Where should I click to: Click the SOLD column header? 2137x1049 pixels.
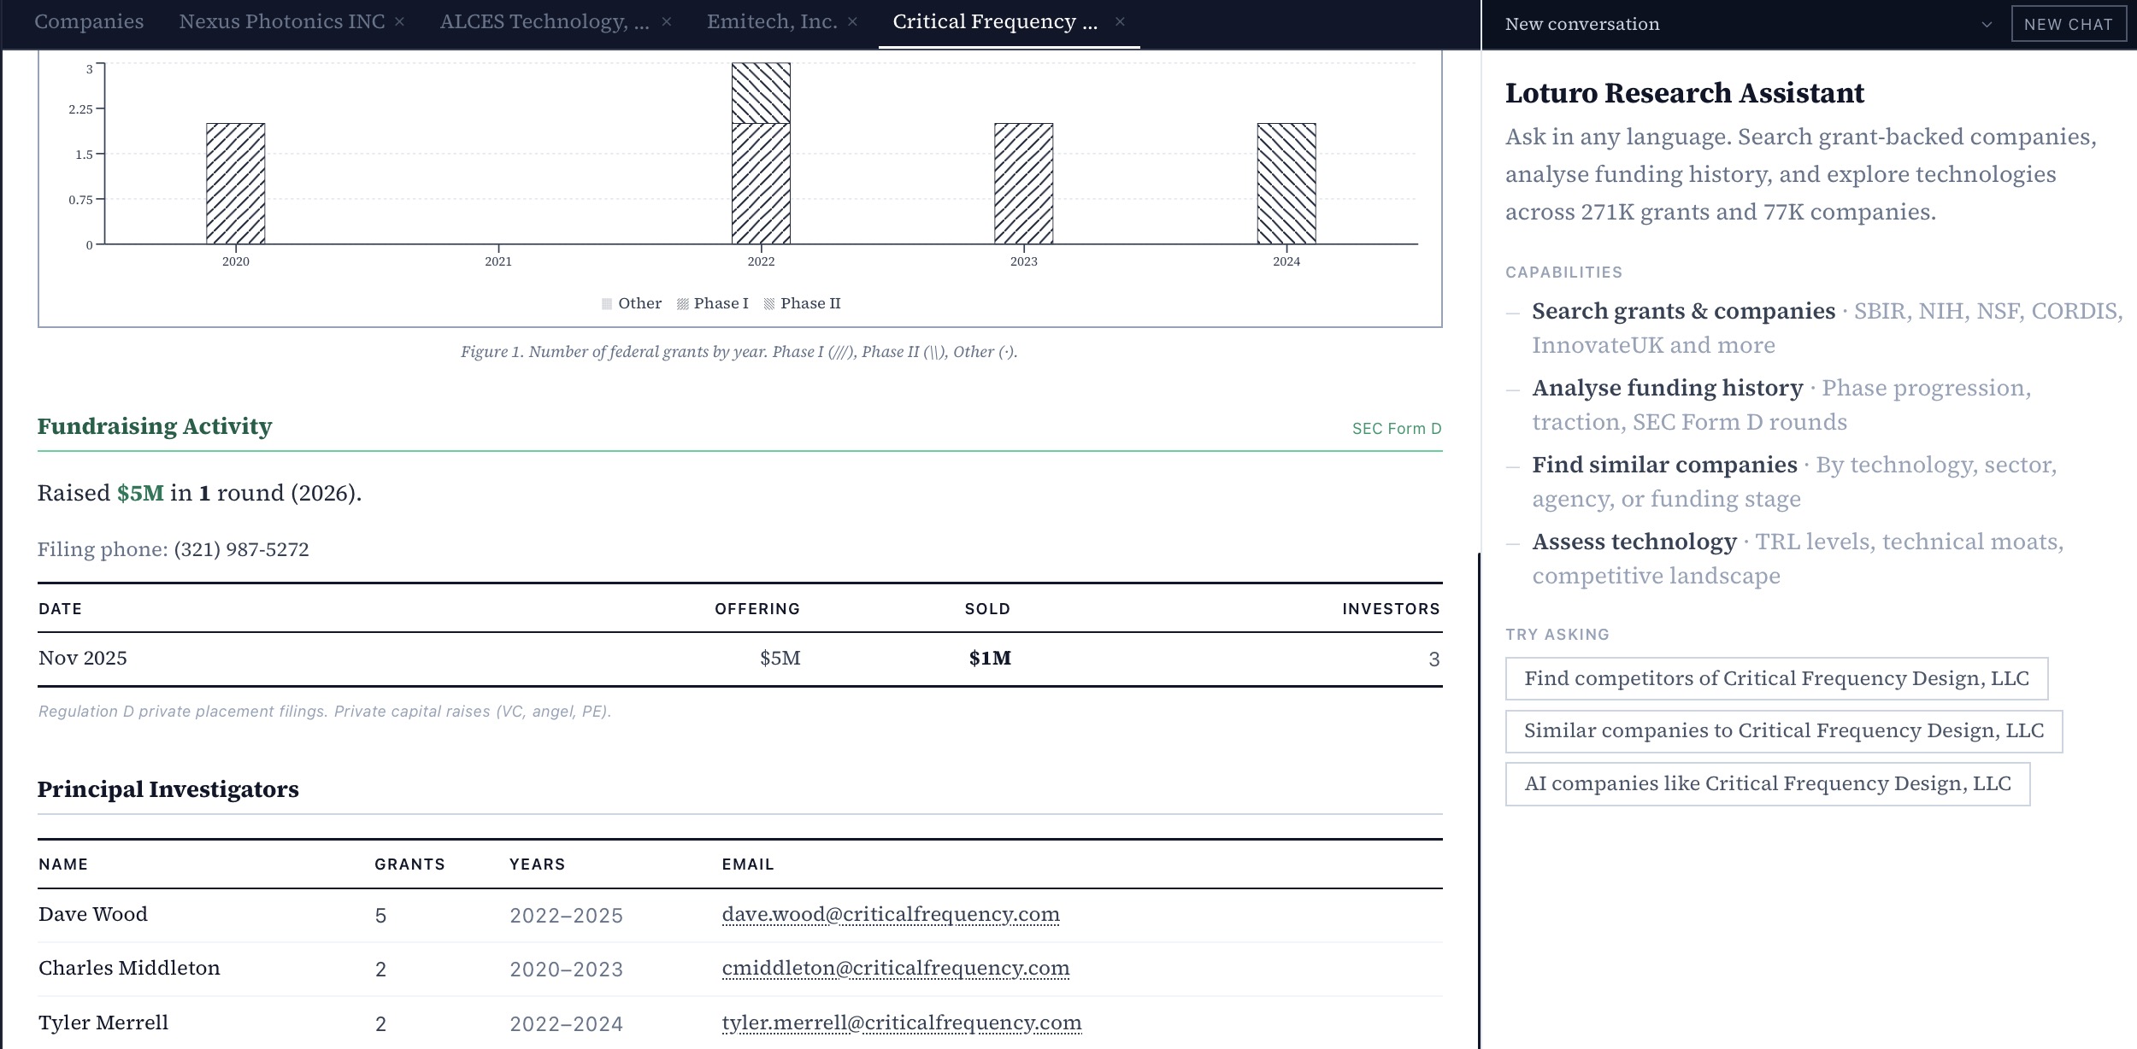[x=987, y=609]
